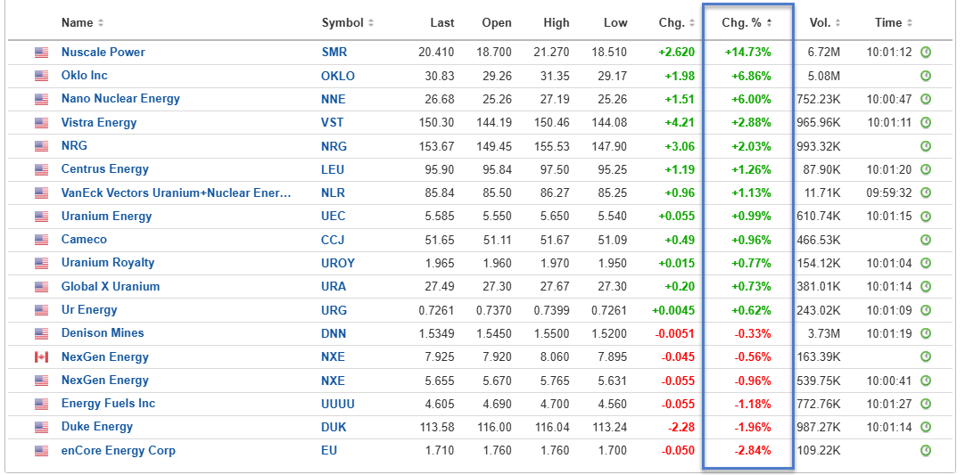
Task: Click the Open column header
Action: (497, 23)
